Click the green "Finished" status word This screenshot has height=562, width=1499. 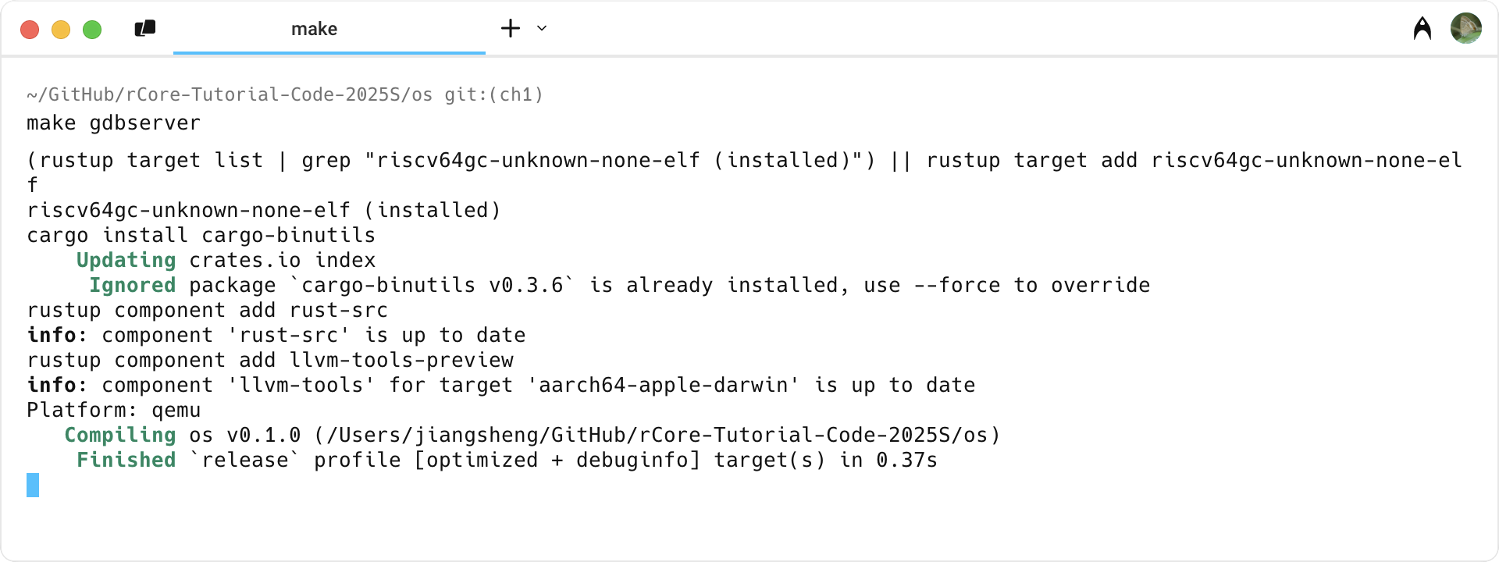click(126, 460)
